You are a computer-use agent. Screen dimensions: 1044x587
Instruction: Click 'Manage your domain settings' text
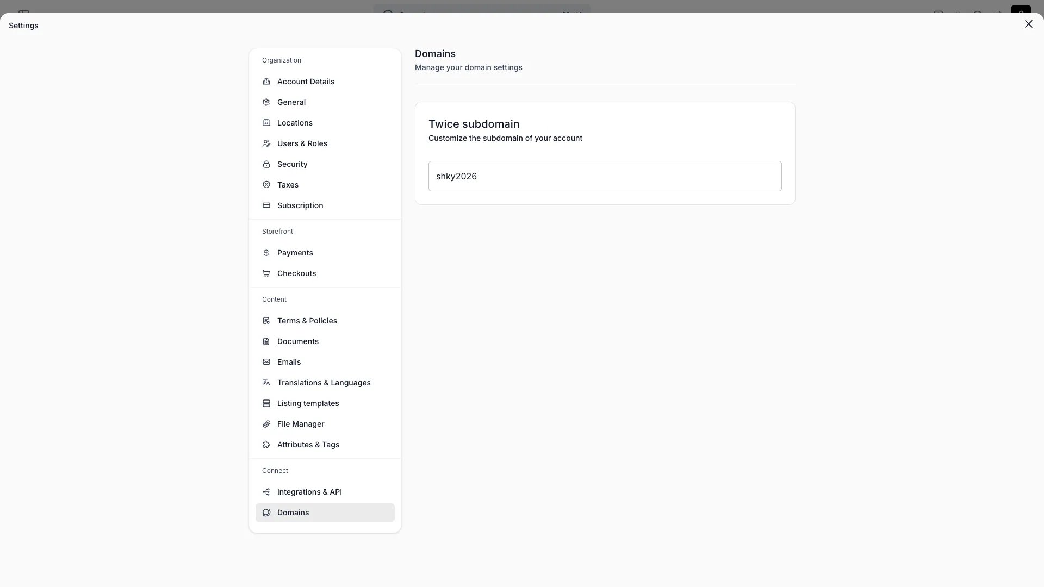468,67
